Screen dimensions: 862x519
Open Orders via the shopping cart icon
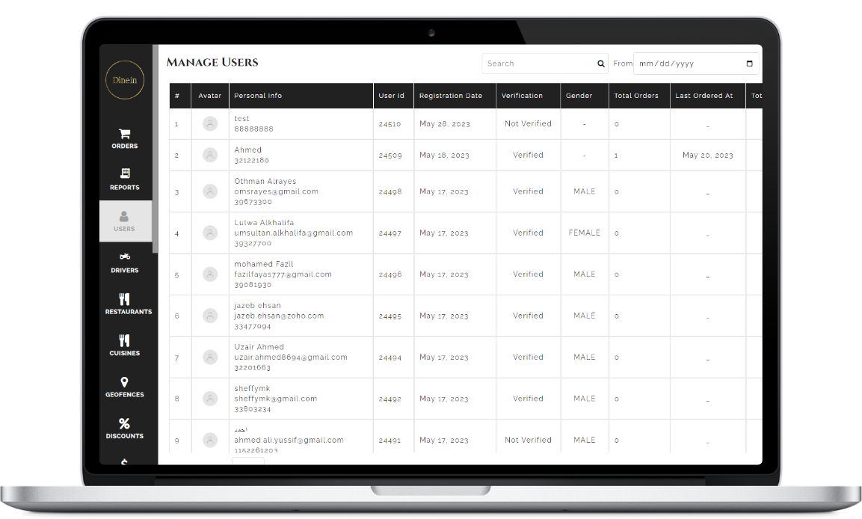(125, 134)
